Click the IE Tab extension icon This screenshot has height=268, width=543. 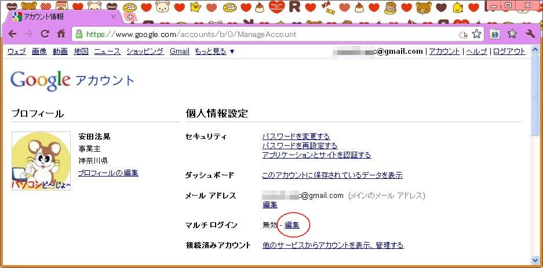pos(494,34)
